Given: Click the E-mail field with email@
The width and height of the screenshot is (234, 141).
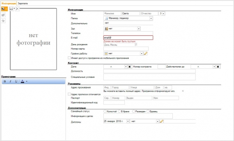Looking at the screenshot, I should [128, 38].
